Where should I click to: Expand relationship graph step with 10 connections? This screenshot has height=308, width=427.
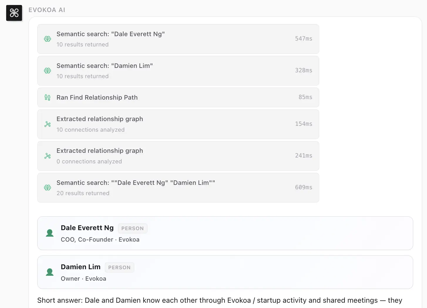click(x=178, y=124)
